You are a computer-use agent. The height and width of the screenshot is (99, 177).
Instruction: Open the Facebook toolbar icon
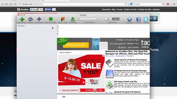click(138, 19)
